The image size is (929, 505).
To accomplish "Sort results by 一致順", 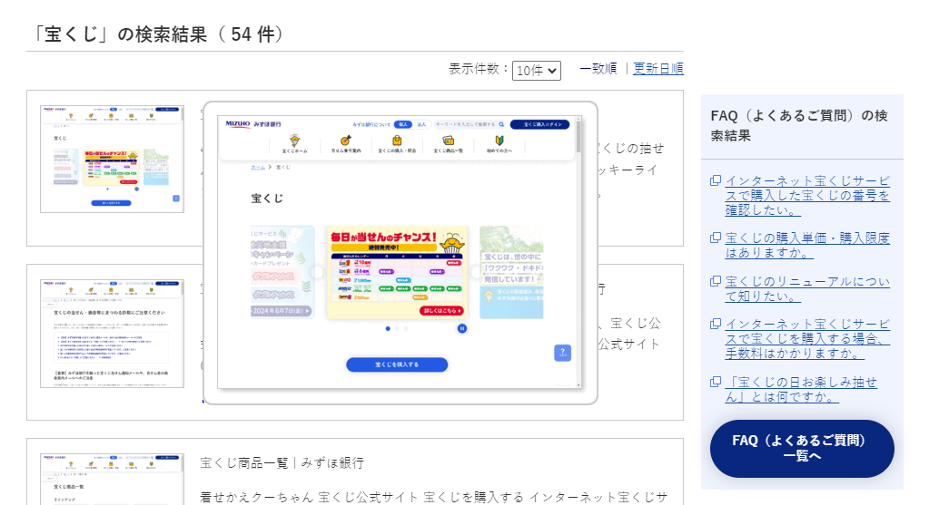I will [598, 69].
